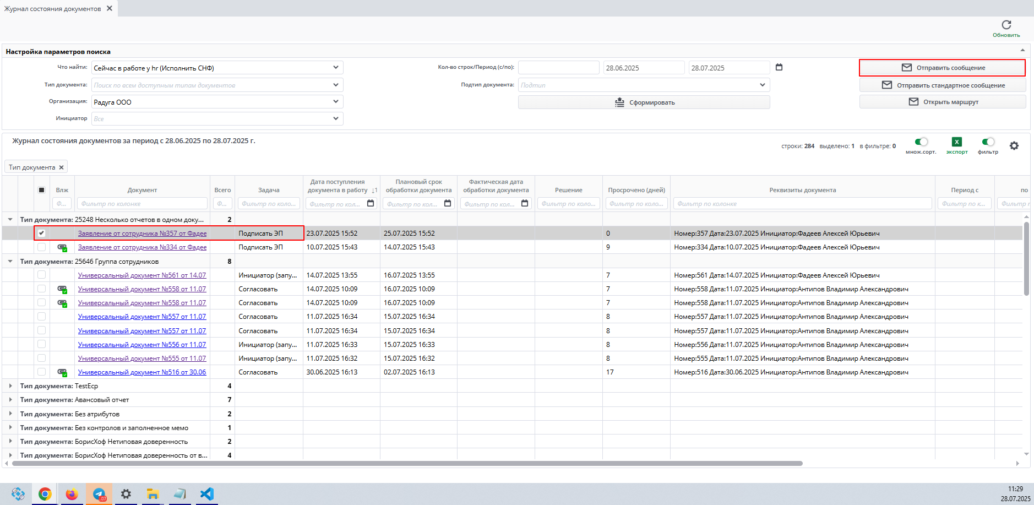Click envelope icon on Отправить стандартное сообщение

[887, 85]
